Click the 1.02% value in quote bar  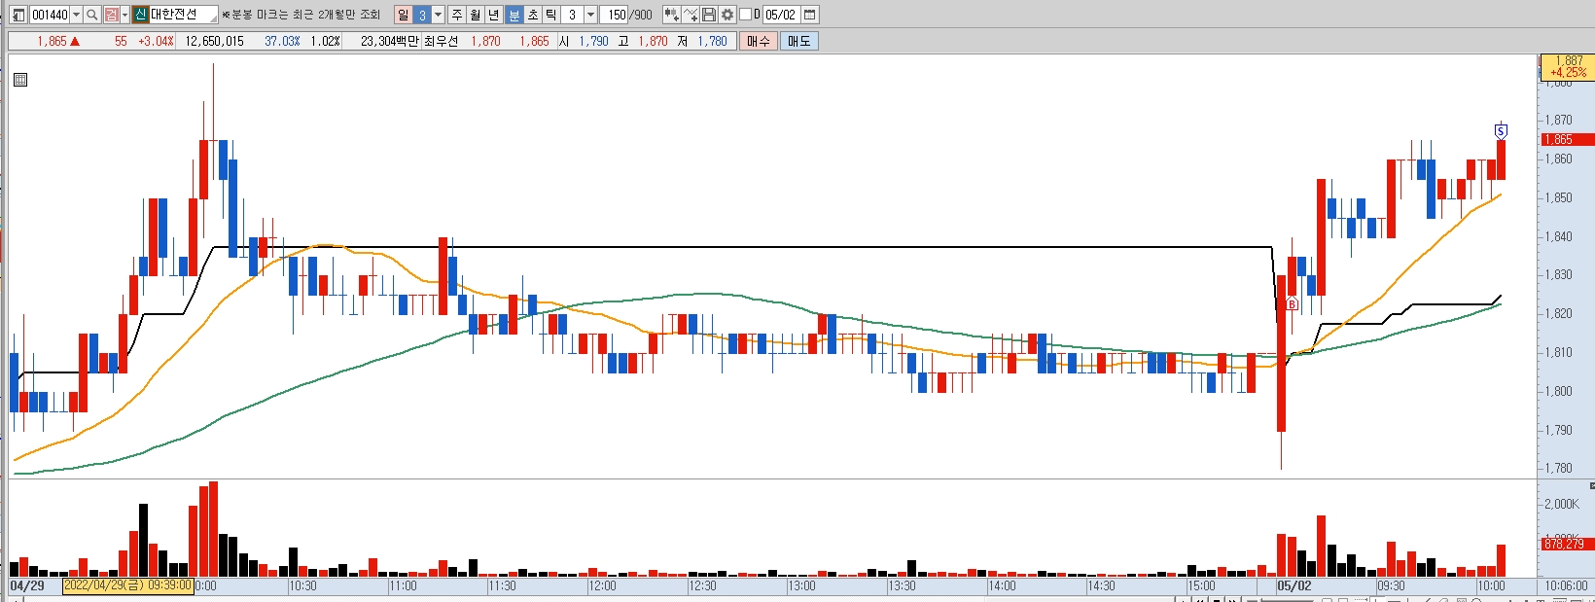(325, 41)
